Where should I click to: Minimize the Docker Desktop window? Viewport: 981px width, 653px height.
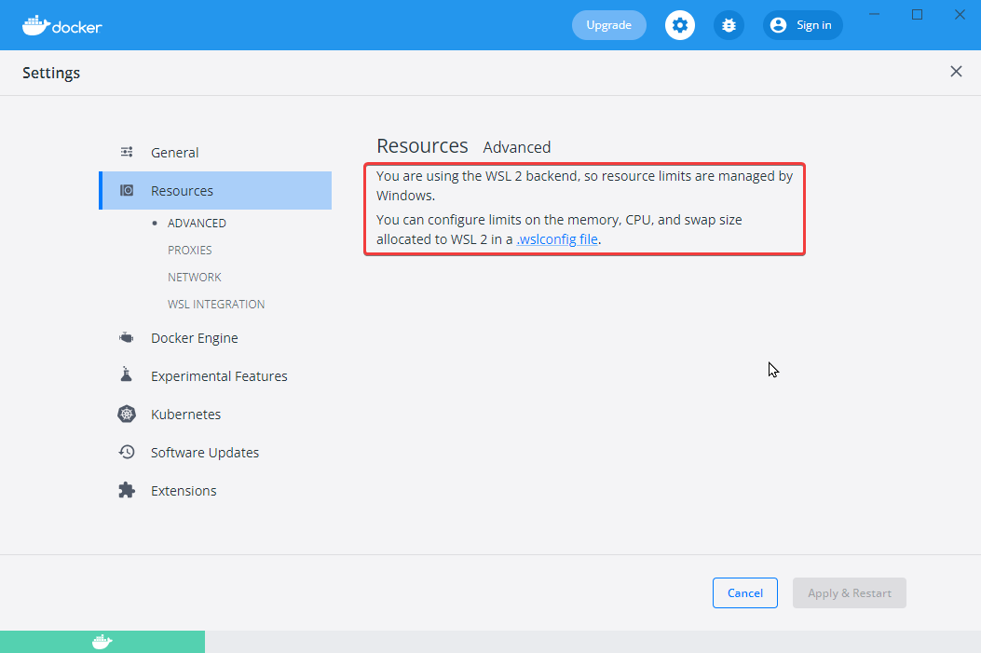click(x=875, y=14)
